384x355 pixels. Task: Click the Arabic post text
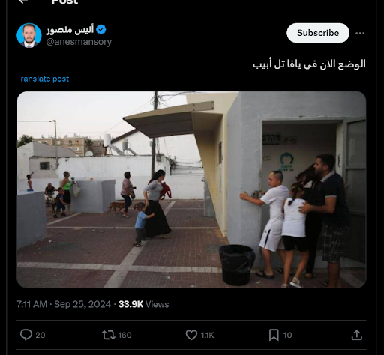pyautogui.click(x=309, y=64)
